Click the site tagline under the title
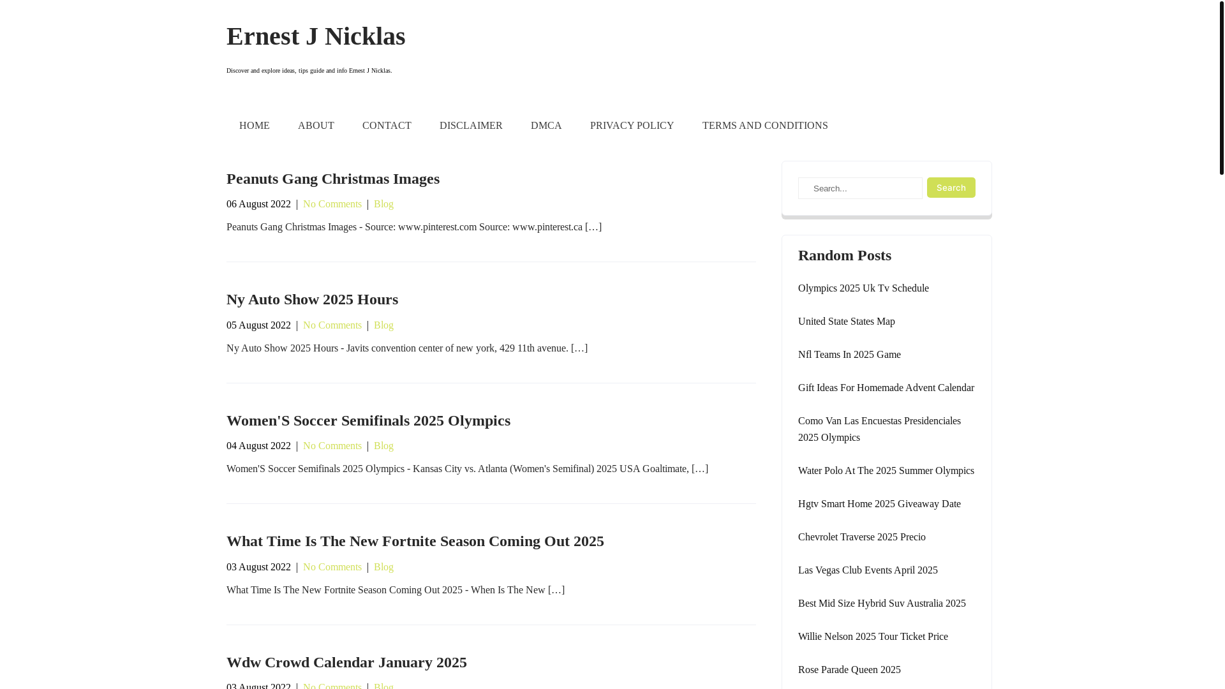The image size is (1225, 689). coord(309,71)
